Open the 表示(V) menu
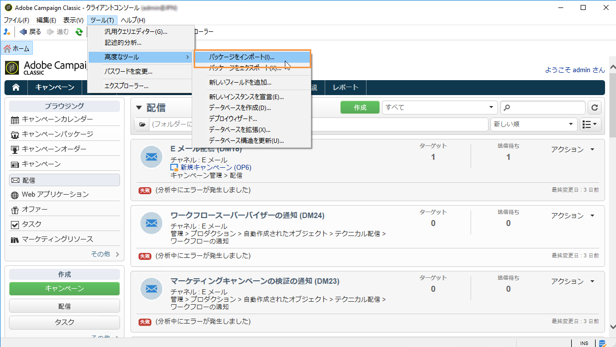This screenshot has width=616, height=347. click(73, 20)
